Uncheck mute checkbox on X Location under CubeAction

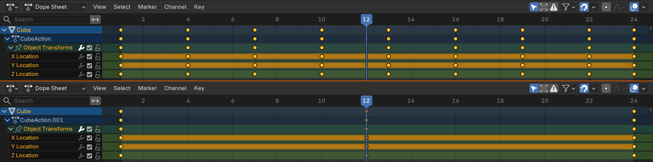[89, 56]
